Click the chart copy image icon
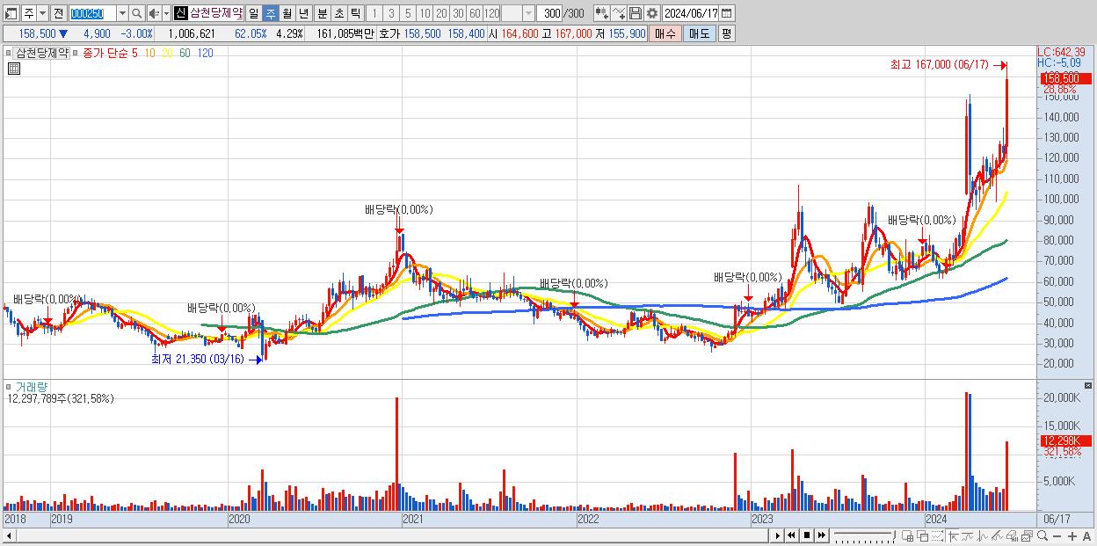The image size is (1097, 546). (1027, 536)
